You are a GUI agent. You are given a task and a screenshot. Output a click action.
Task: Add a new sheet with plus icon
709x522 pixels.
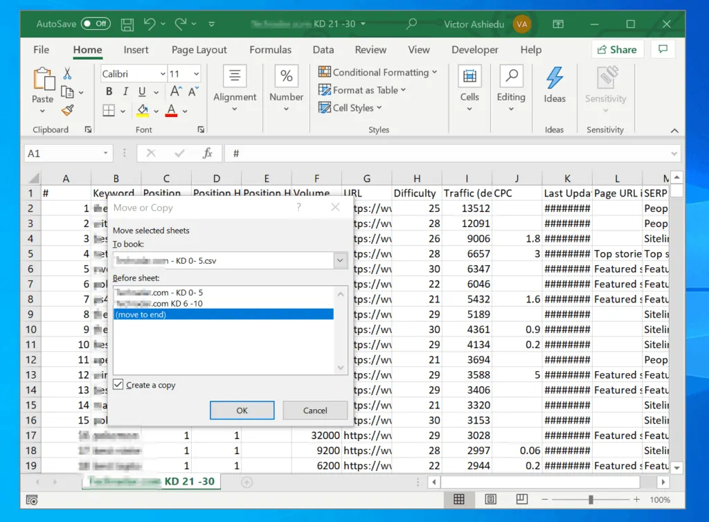[246, 482]
